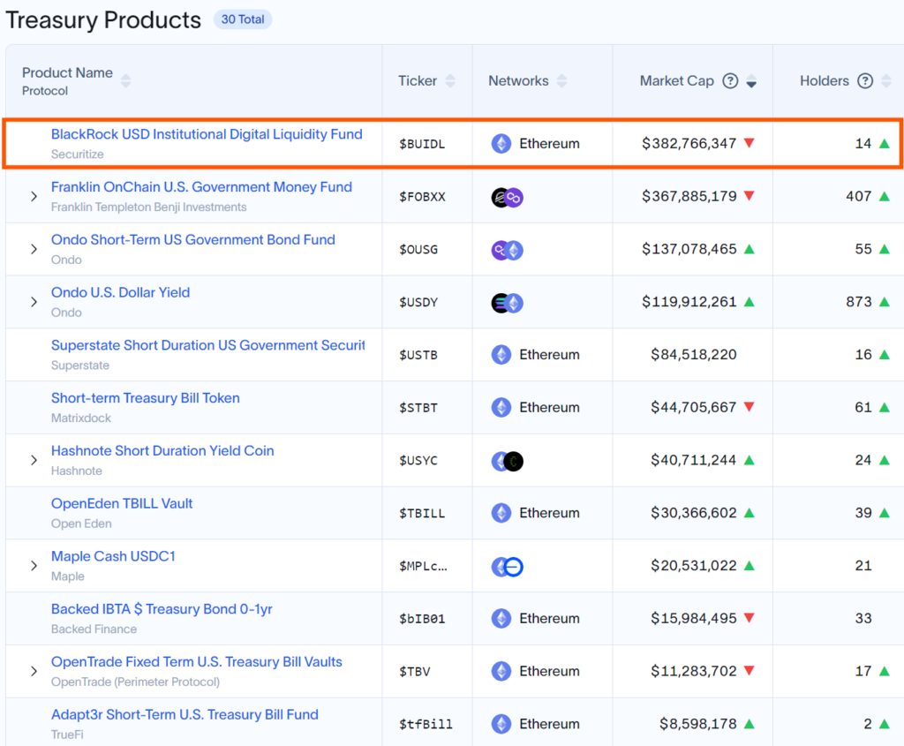Click the network icons in the $USYC row
The height and width of the screenshot is (746, 904).
coord(508,461)
